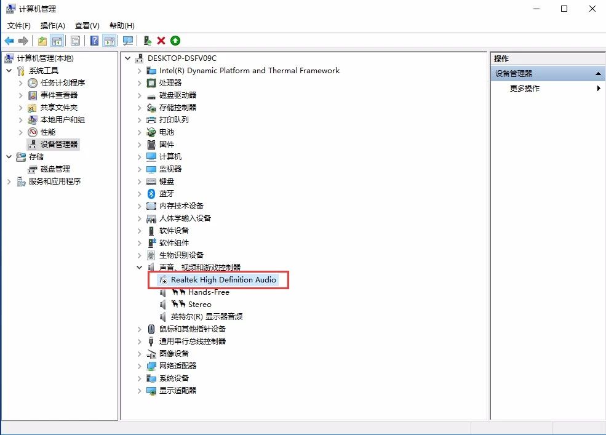Screen dimensions: 606x435
Task: Click the 图像设备 imaging icon
Action: pos(151,353)
